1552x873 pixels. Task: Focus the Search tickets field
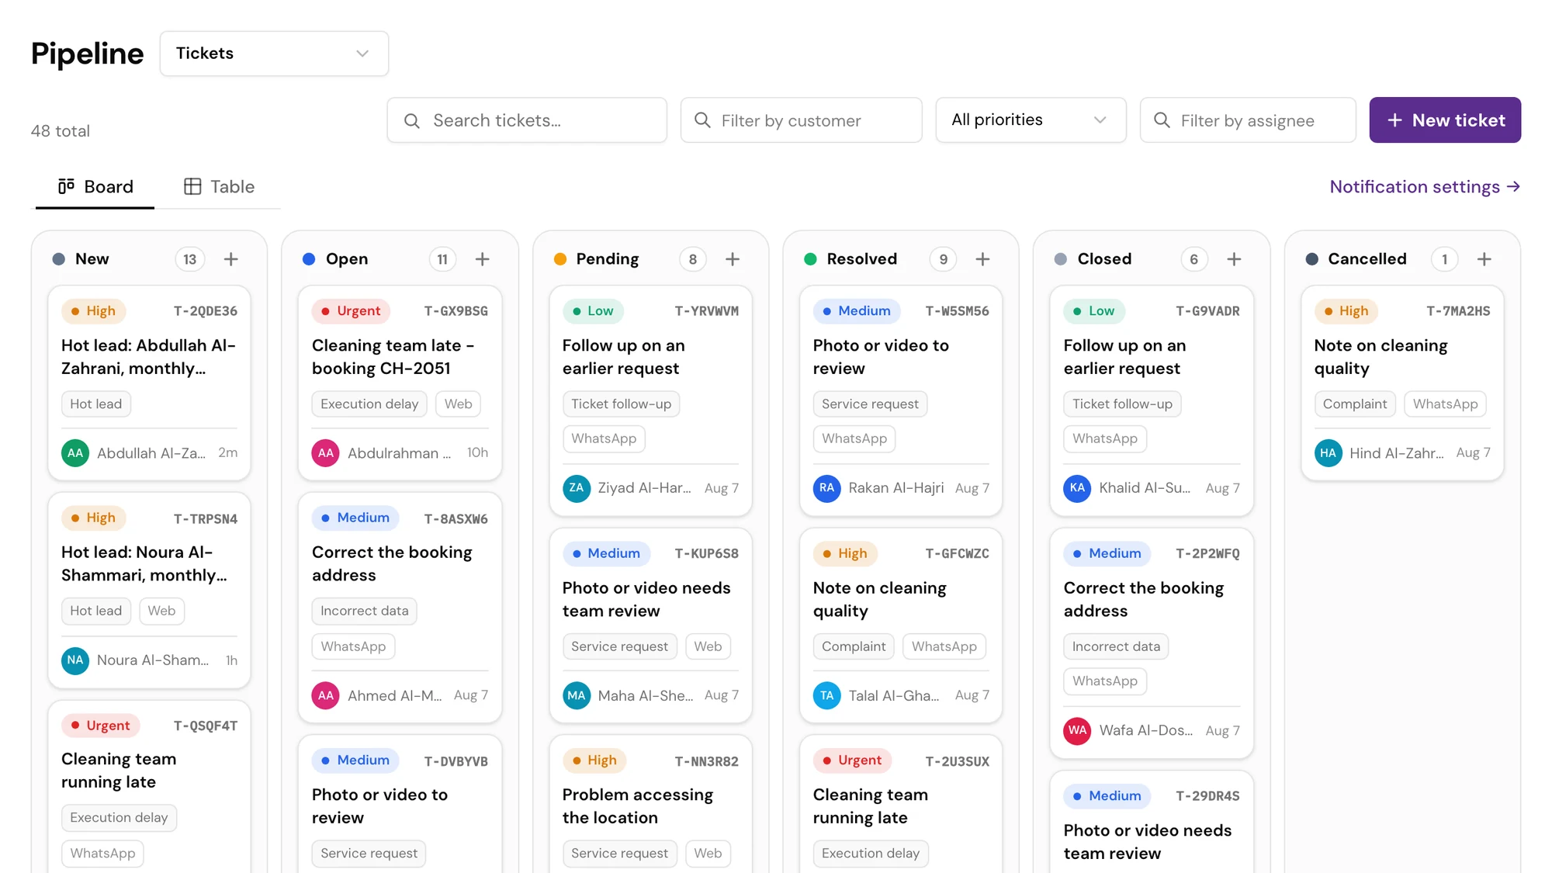click(527, 120)
